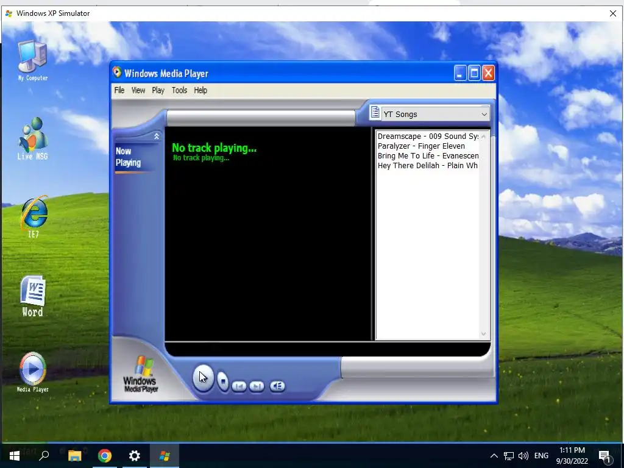624x468 pixels.
Task: Open the Help menu
Action: [200, 90]
